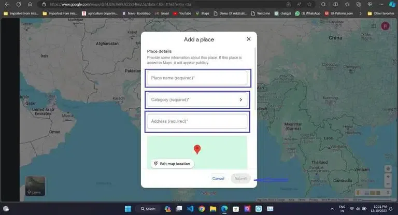Viewport: 398px width, 215px height.
Task: Open the Category required selector
Action: click(197, 100)
